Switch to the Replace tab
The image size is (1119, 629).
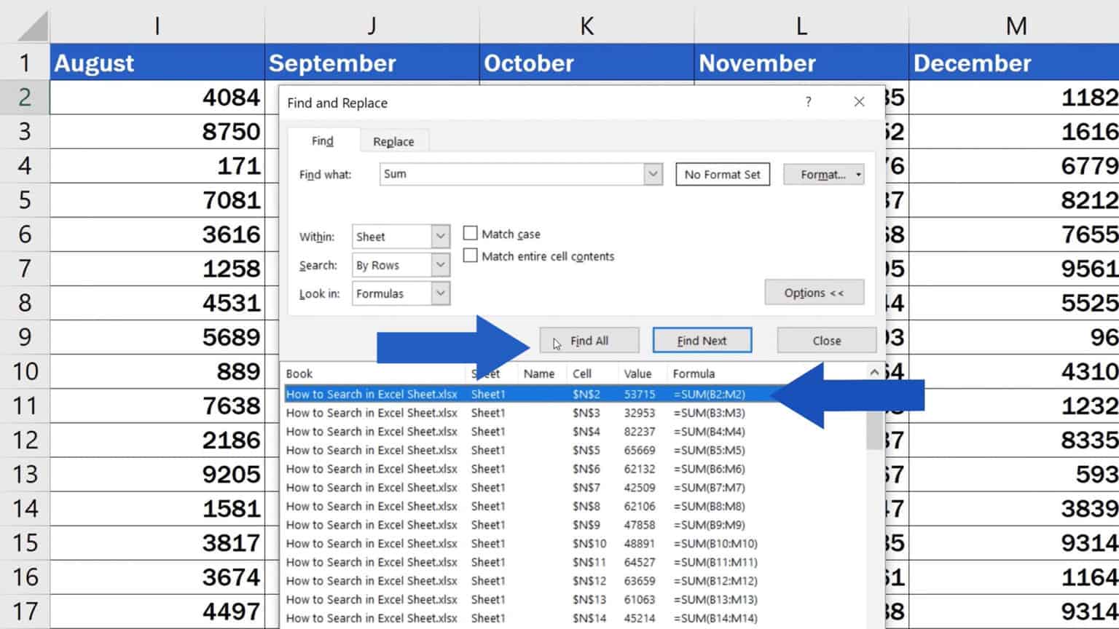click(x=393, y=141)
